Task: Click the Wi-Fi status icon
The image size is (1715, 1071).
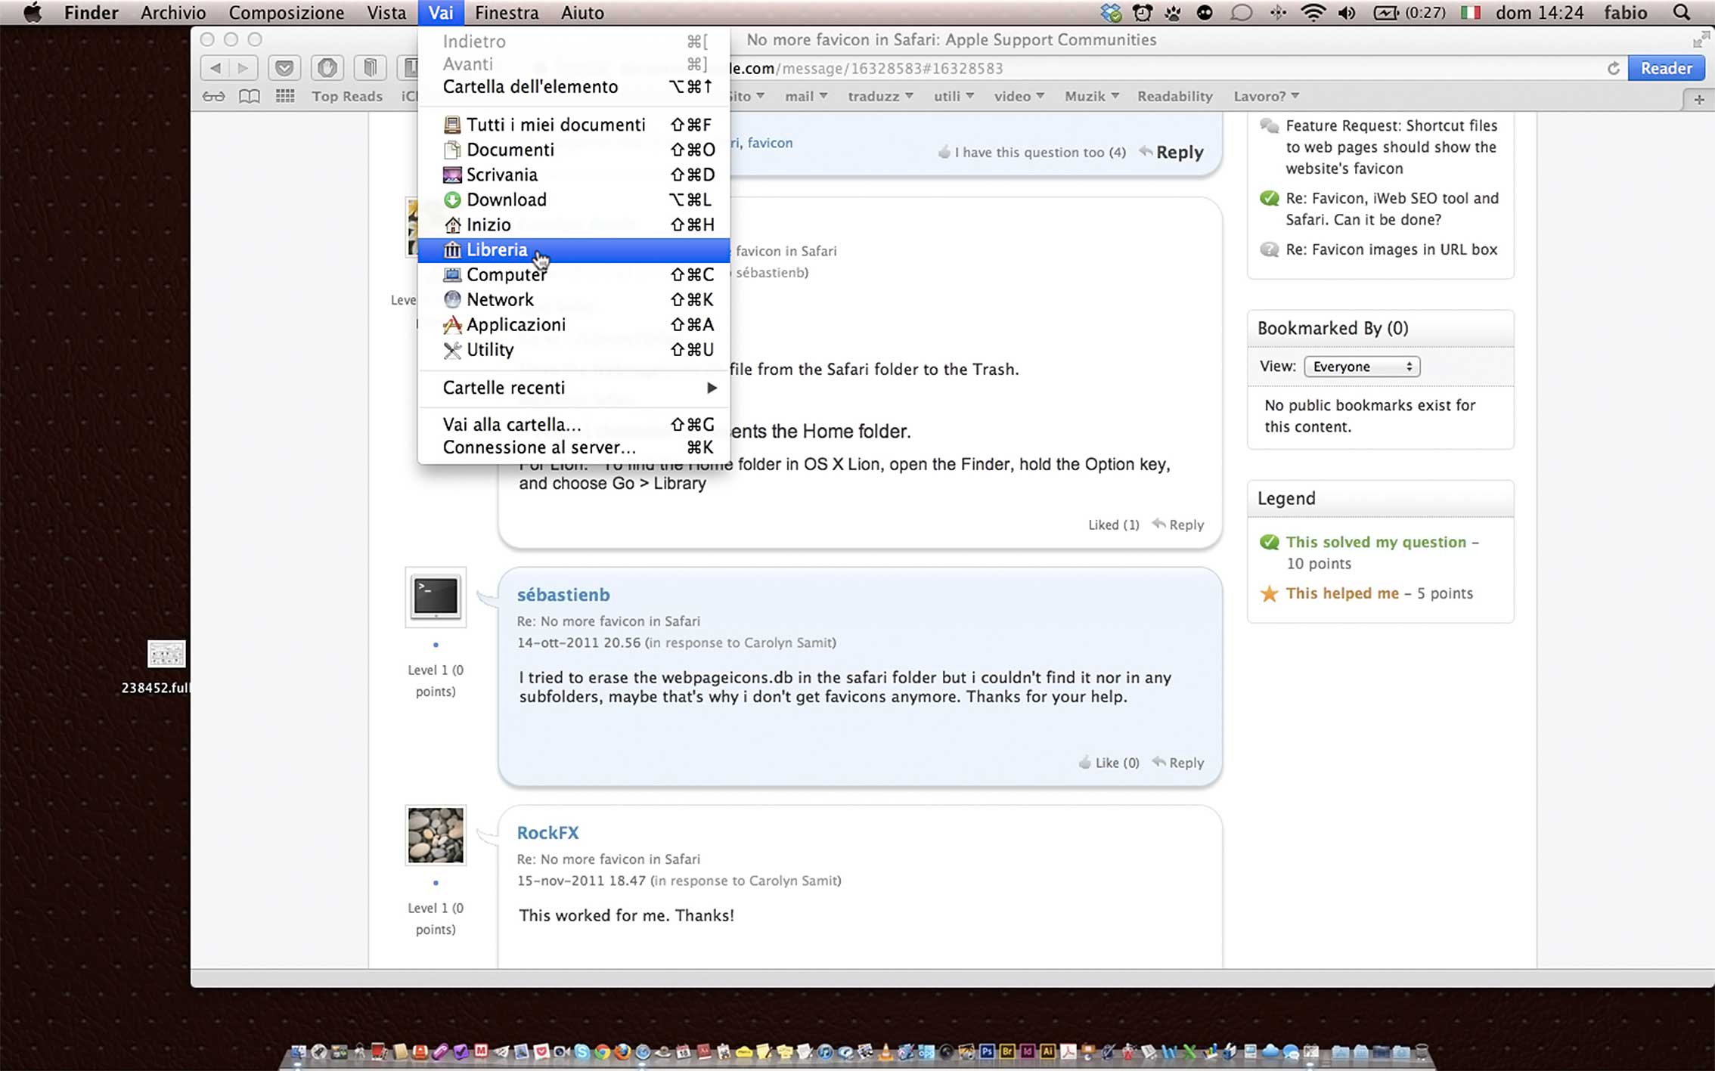Action: [1313, 13]
